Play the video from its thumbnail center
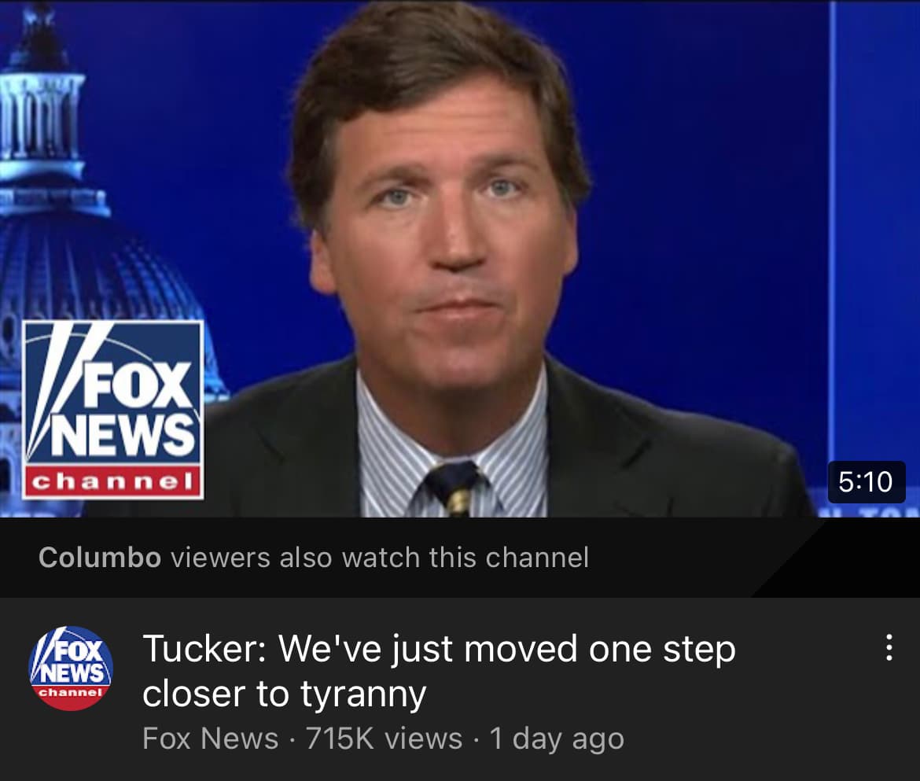This screenshot has width=920, height=781. (460, 259)
